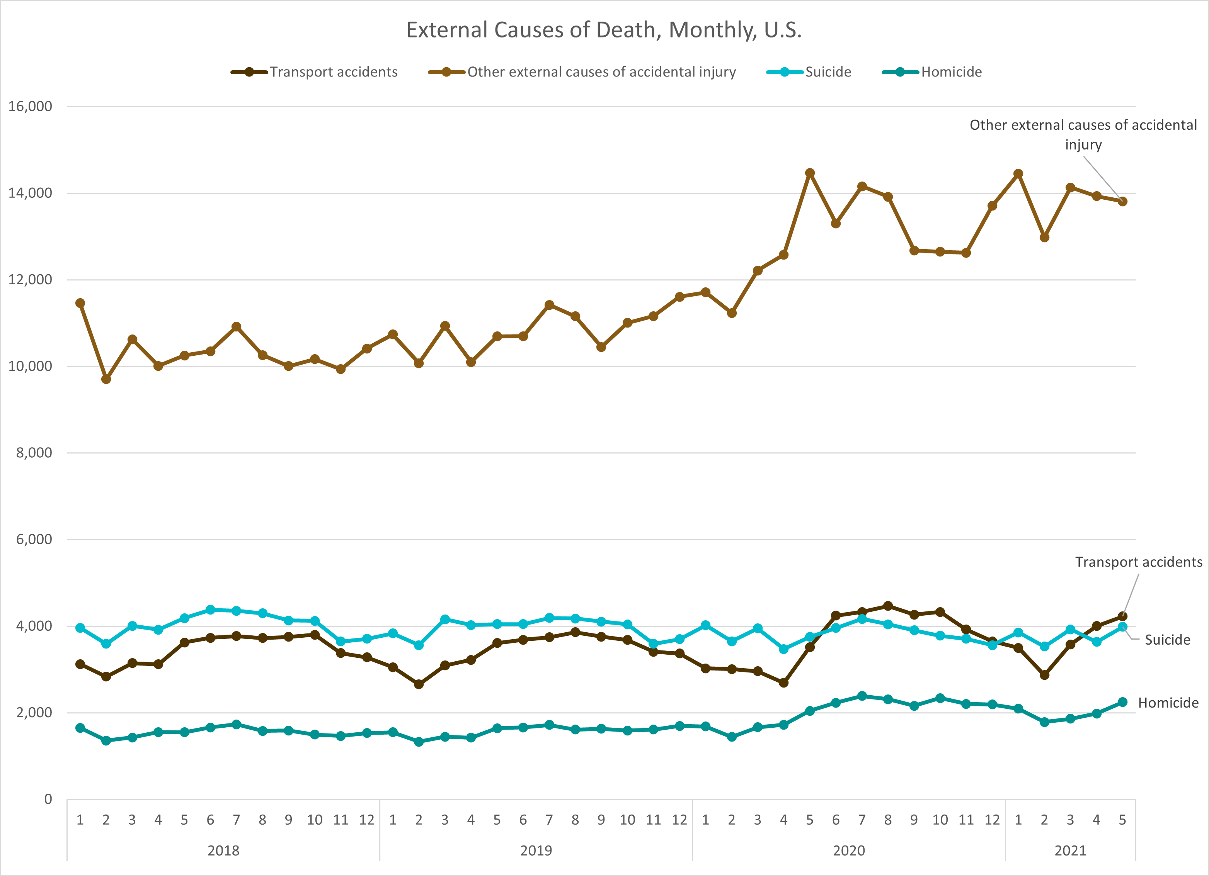This screenshot has width=1209, height=876.
Task: Select the 2019 year axis label
Action: (536, 851)
